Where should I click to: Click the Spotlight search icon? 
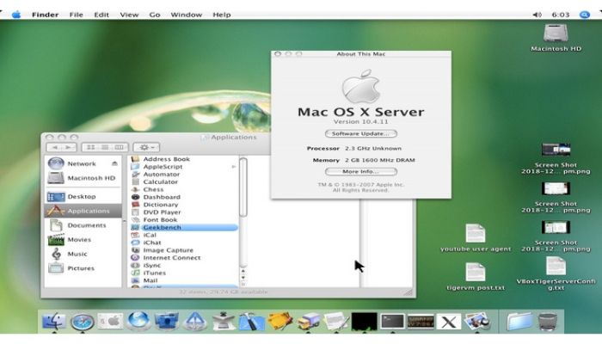pos(584,15)
